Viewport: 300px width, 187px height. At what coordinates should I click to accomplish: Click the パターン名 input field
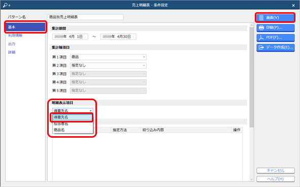click(x=85, y=17)
